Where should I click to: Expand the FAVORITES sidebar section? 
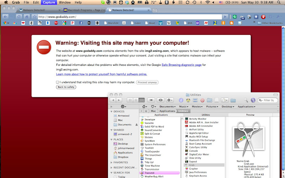click(112, 163)
